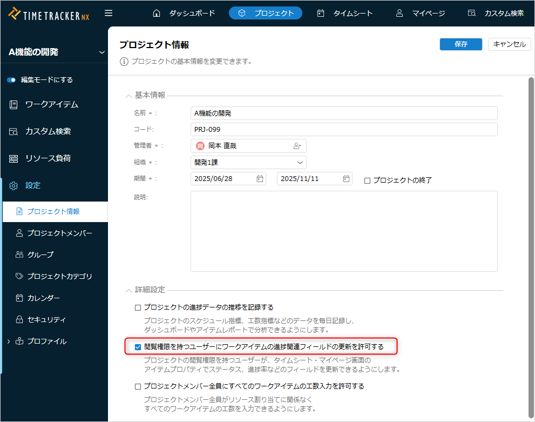The width and height of the screenshot is (535, 422).
Task: Click the 保存 button
Action: pyautogui.click(x=460, y=44)
